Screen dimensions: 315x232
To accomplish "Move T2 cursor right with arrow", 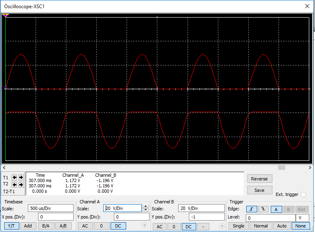I will [21, 185].
